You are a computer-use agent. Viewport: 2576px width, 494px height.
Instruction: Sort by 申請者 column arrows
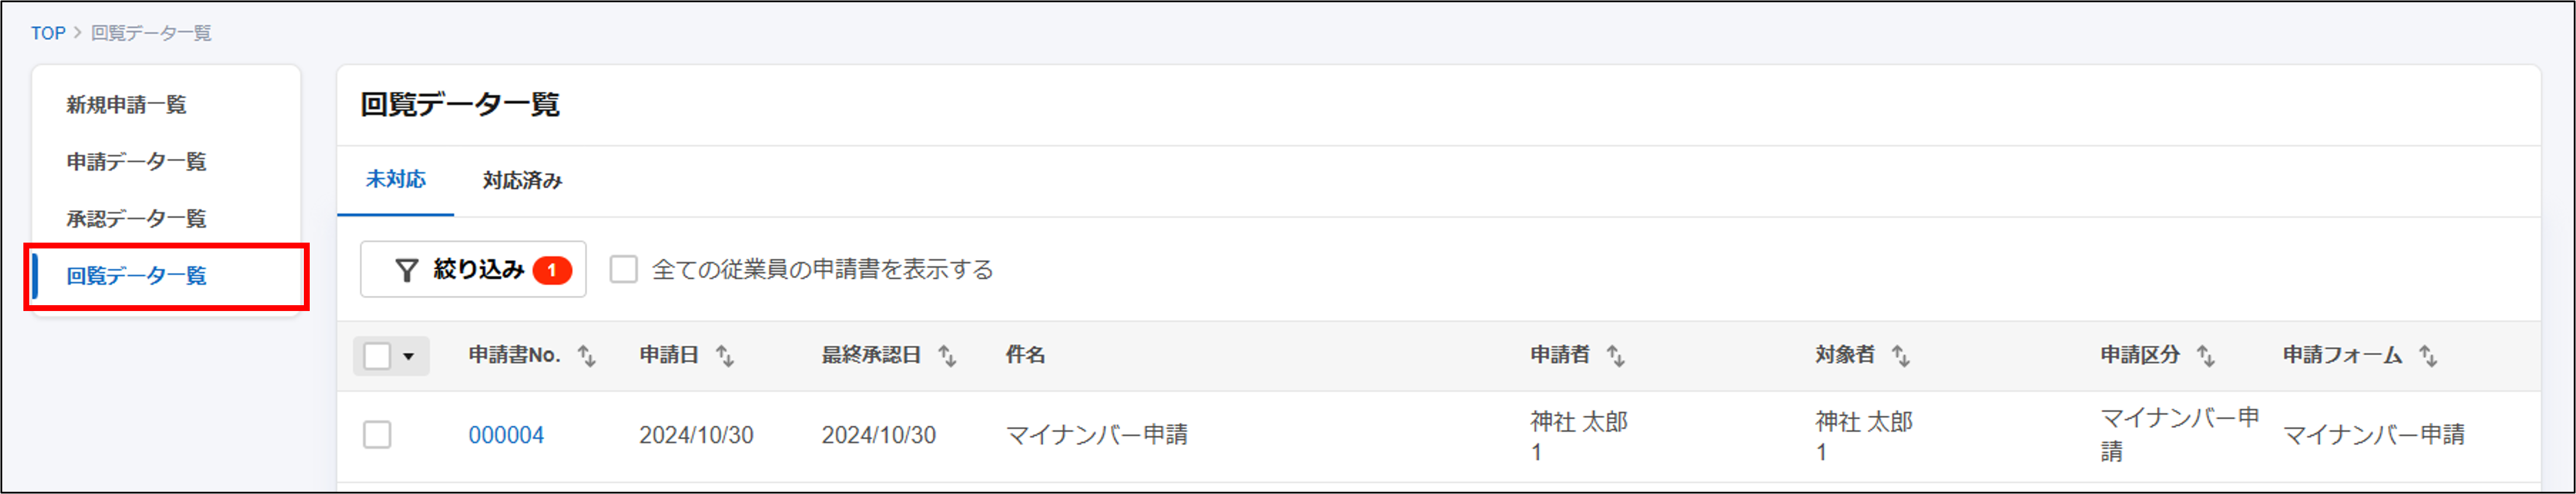click(1615, 356)
